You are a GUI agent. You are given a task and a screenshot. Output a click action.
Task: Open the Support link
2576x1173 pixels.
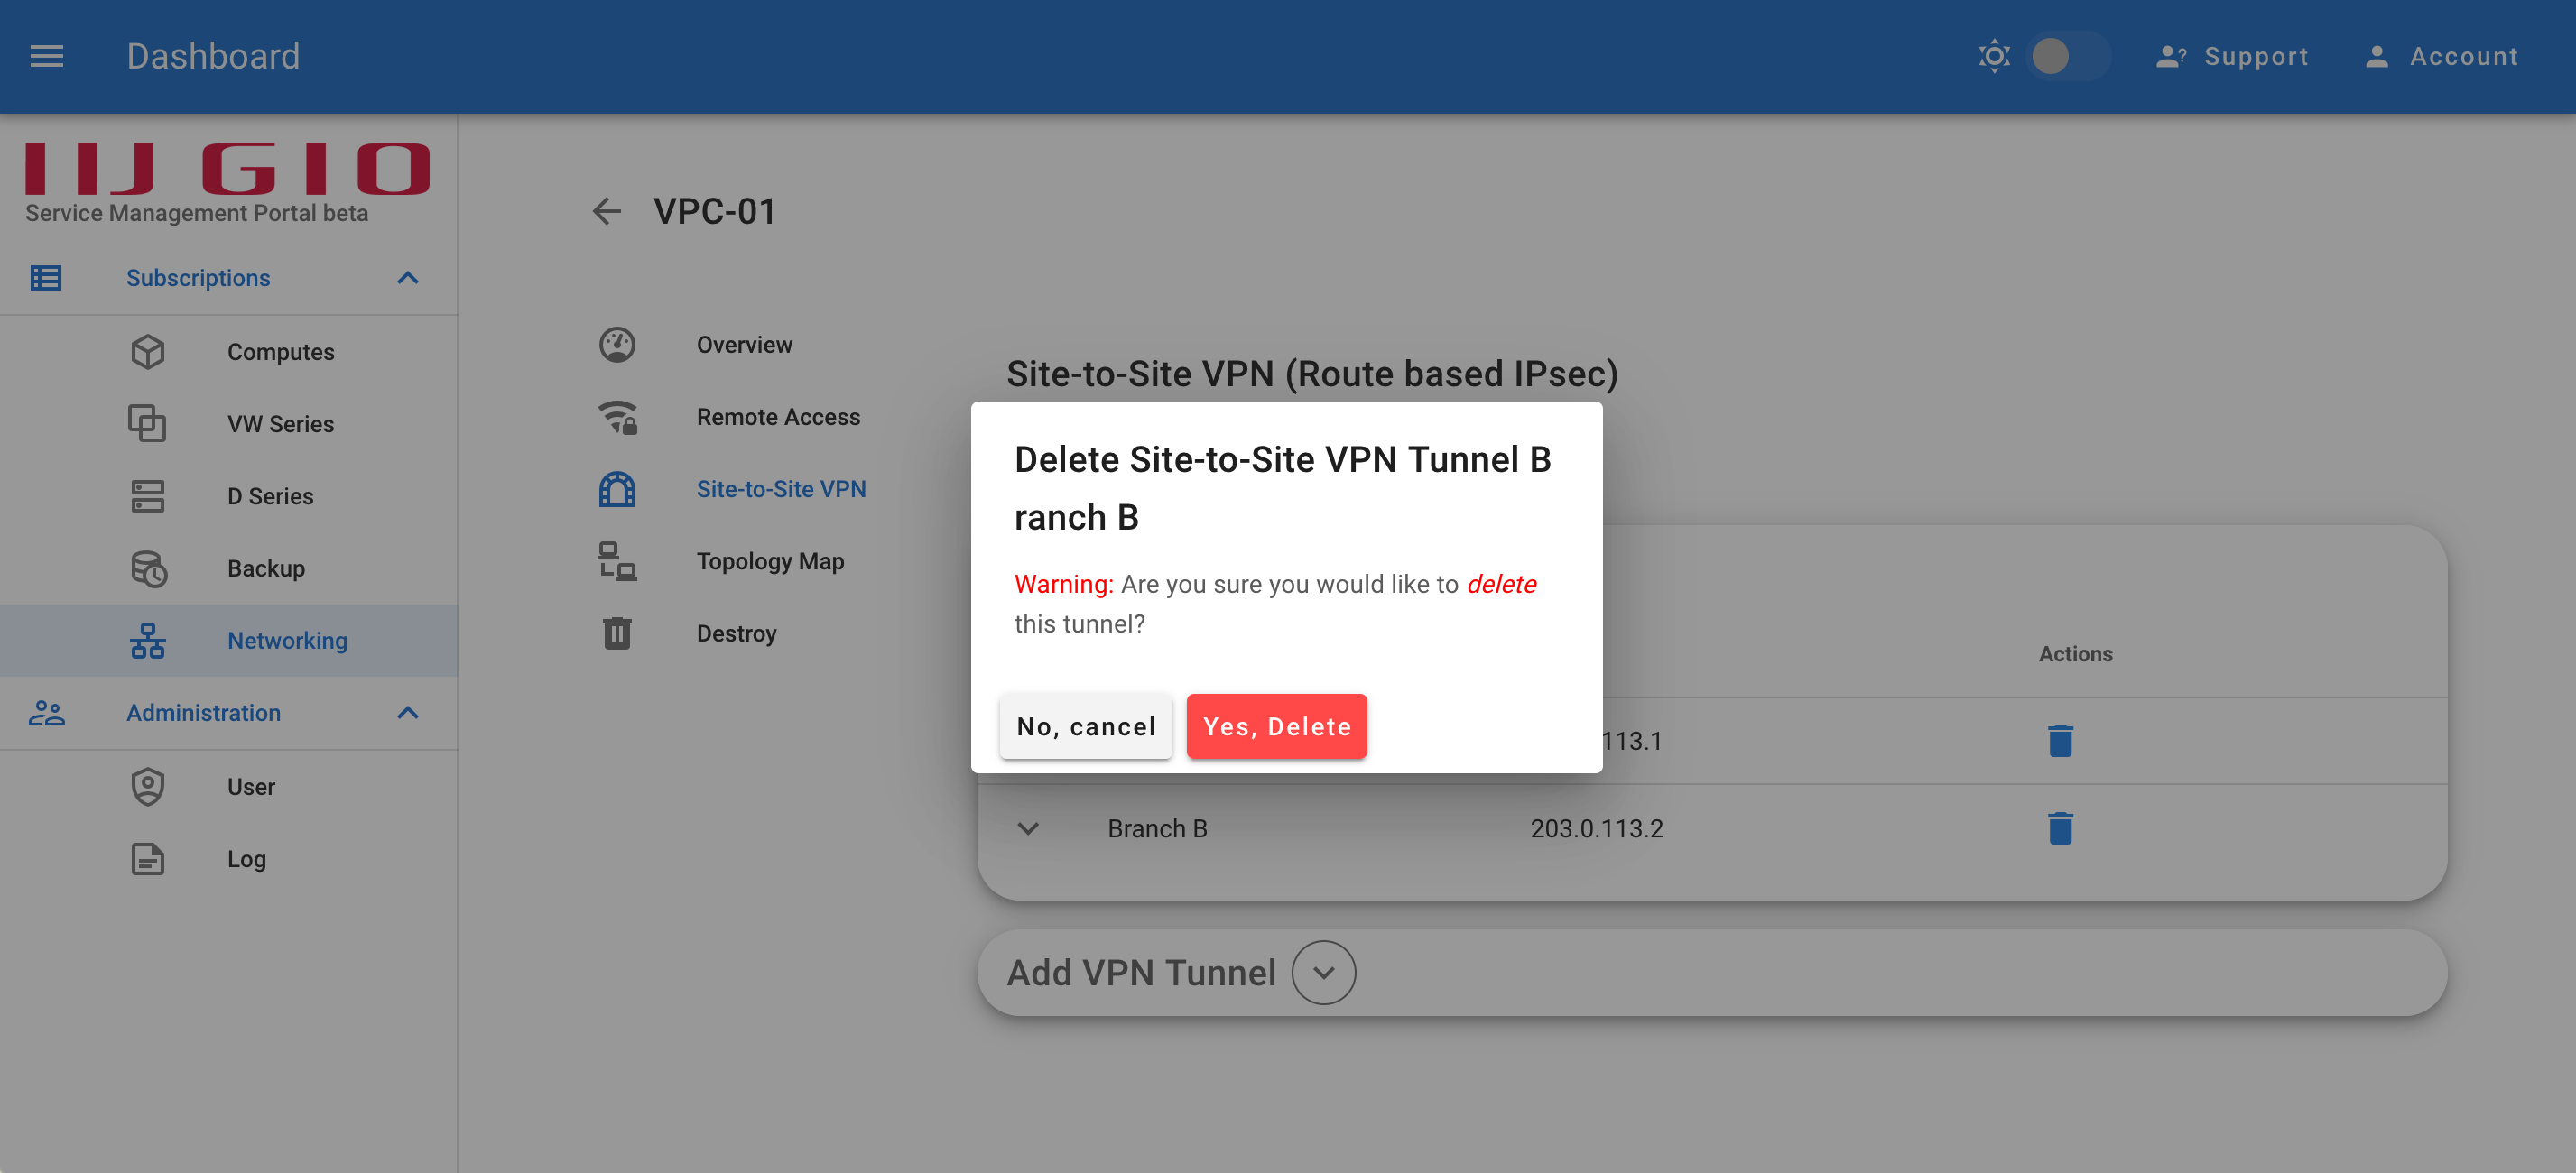2232,56
